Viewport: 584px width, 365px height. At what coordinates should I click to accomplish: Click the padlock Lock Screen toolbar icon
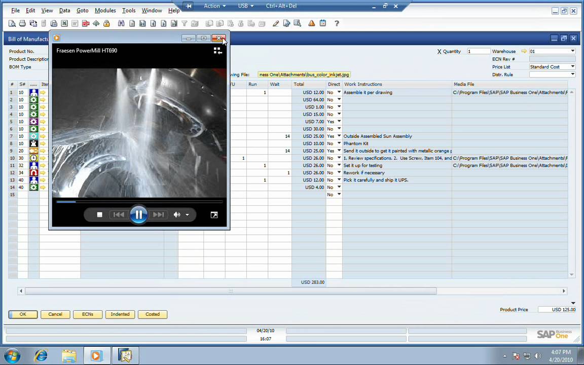tap(106, 23)
